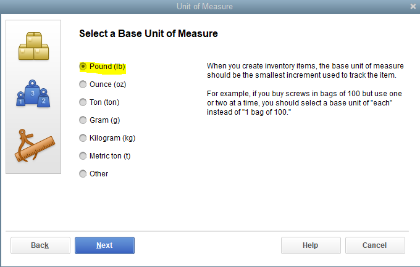Click the Unit of Measure title bar
This screenshot has width=420, height=267.
click(x=210, y=6)
